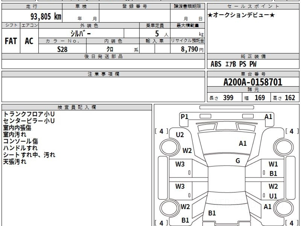This screenshot has width=301, height=226.
Task: Select the A1 mark on the rear quarter panel
Action: pos(268,207)
